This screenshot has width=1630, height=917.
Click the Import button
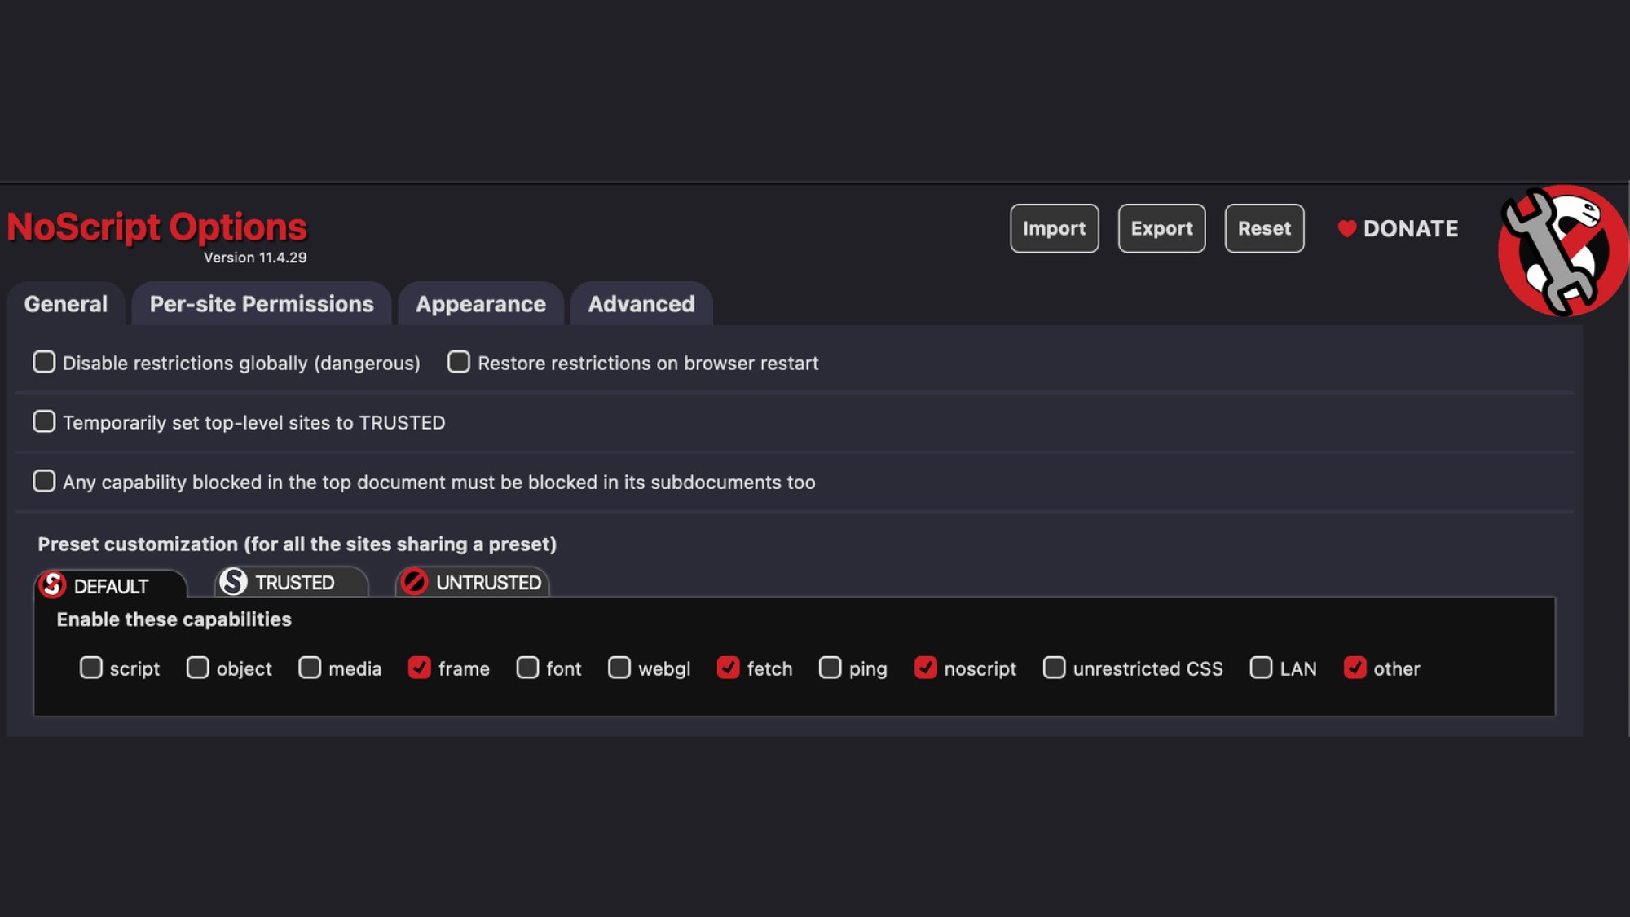point(1054,228)
